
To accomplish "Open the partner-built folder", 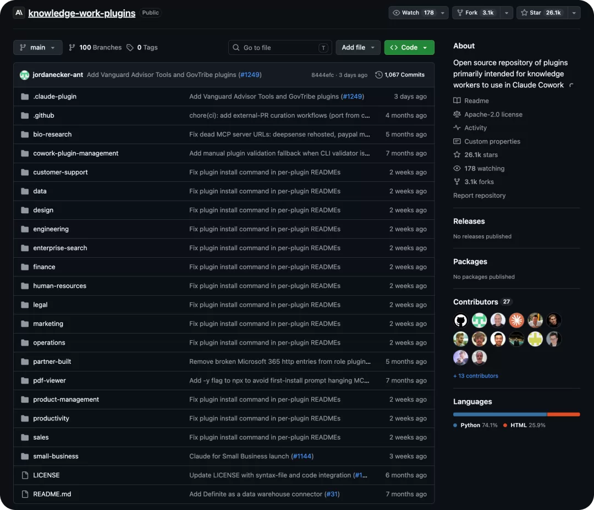I will pos(52,362).
